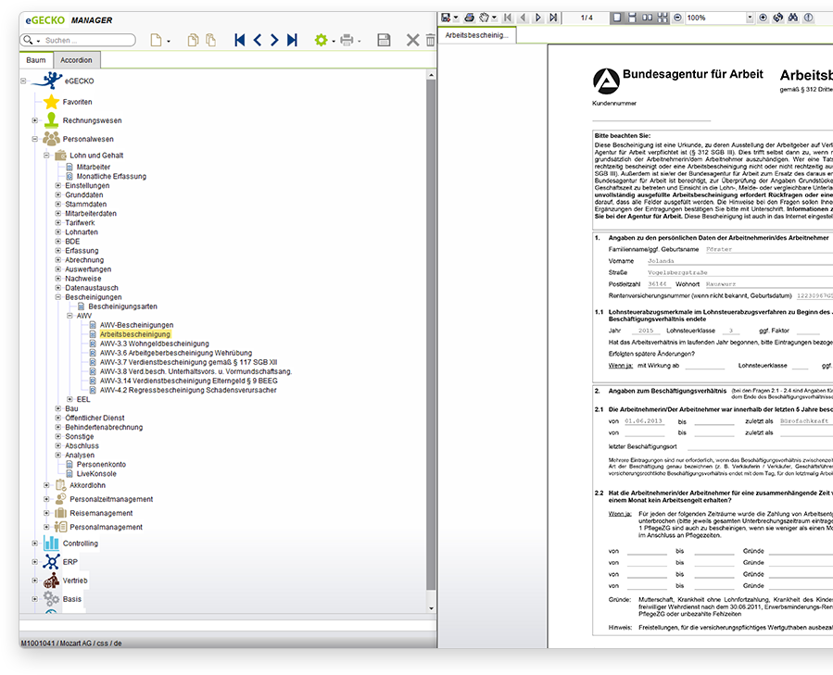Screen dimensions: 833x675
Task: Jump to first record with blue arrow
Action: click(x=240, y=40)
